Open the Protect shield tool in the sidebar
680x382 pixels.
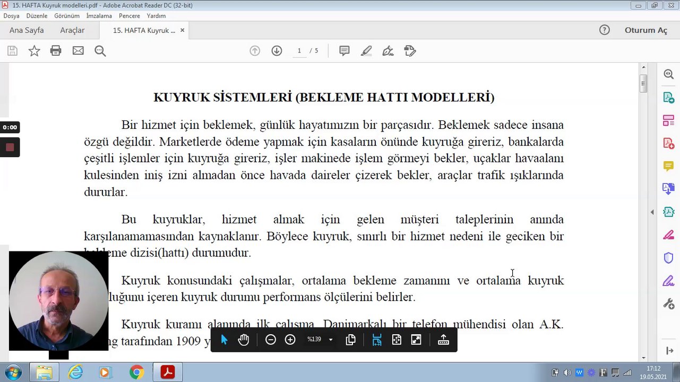[x=669, y=258]
